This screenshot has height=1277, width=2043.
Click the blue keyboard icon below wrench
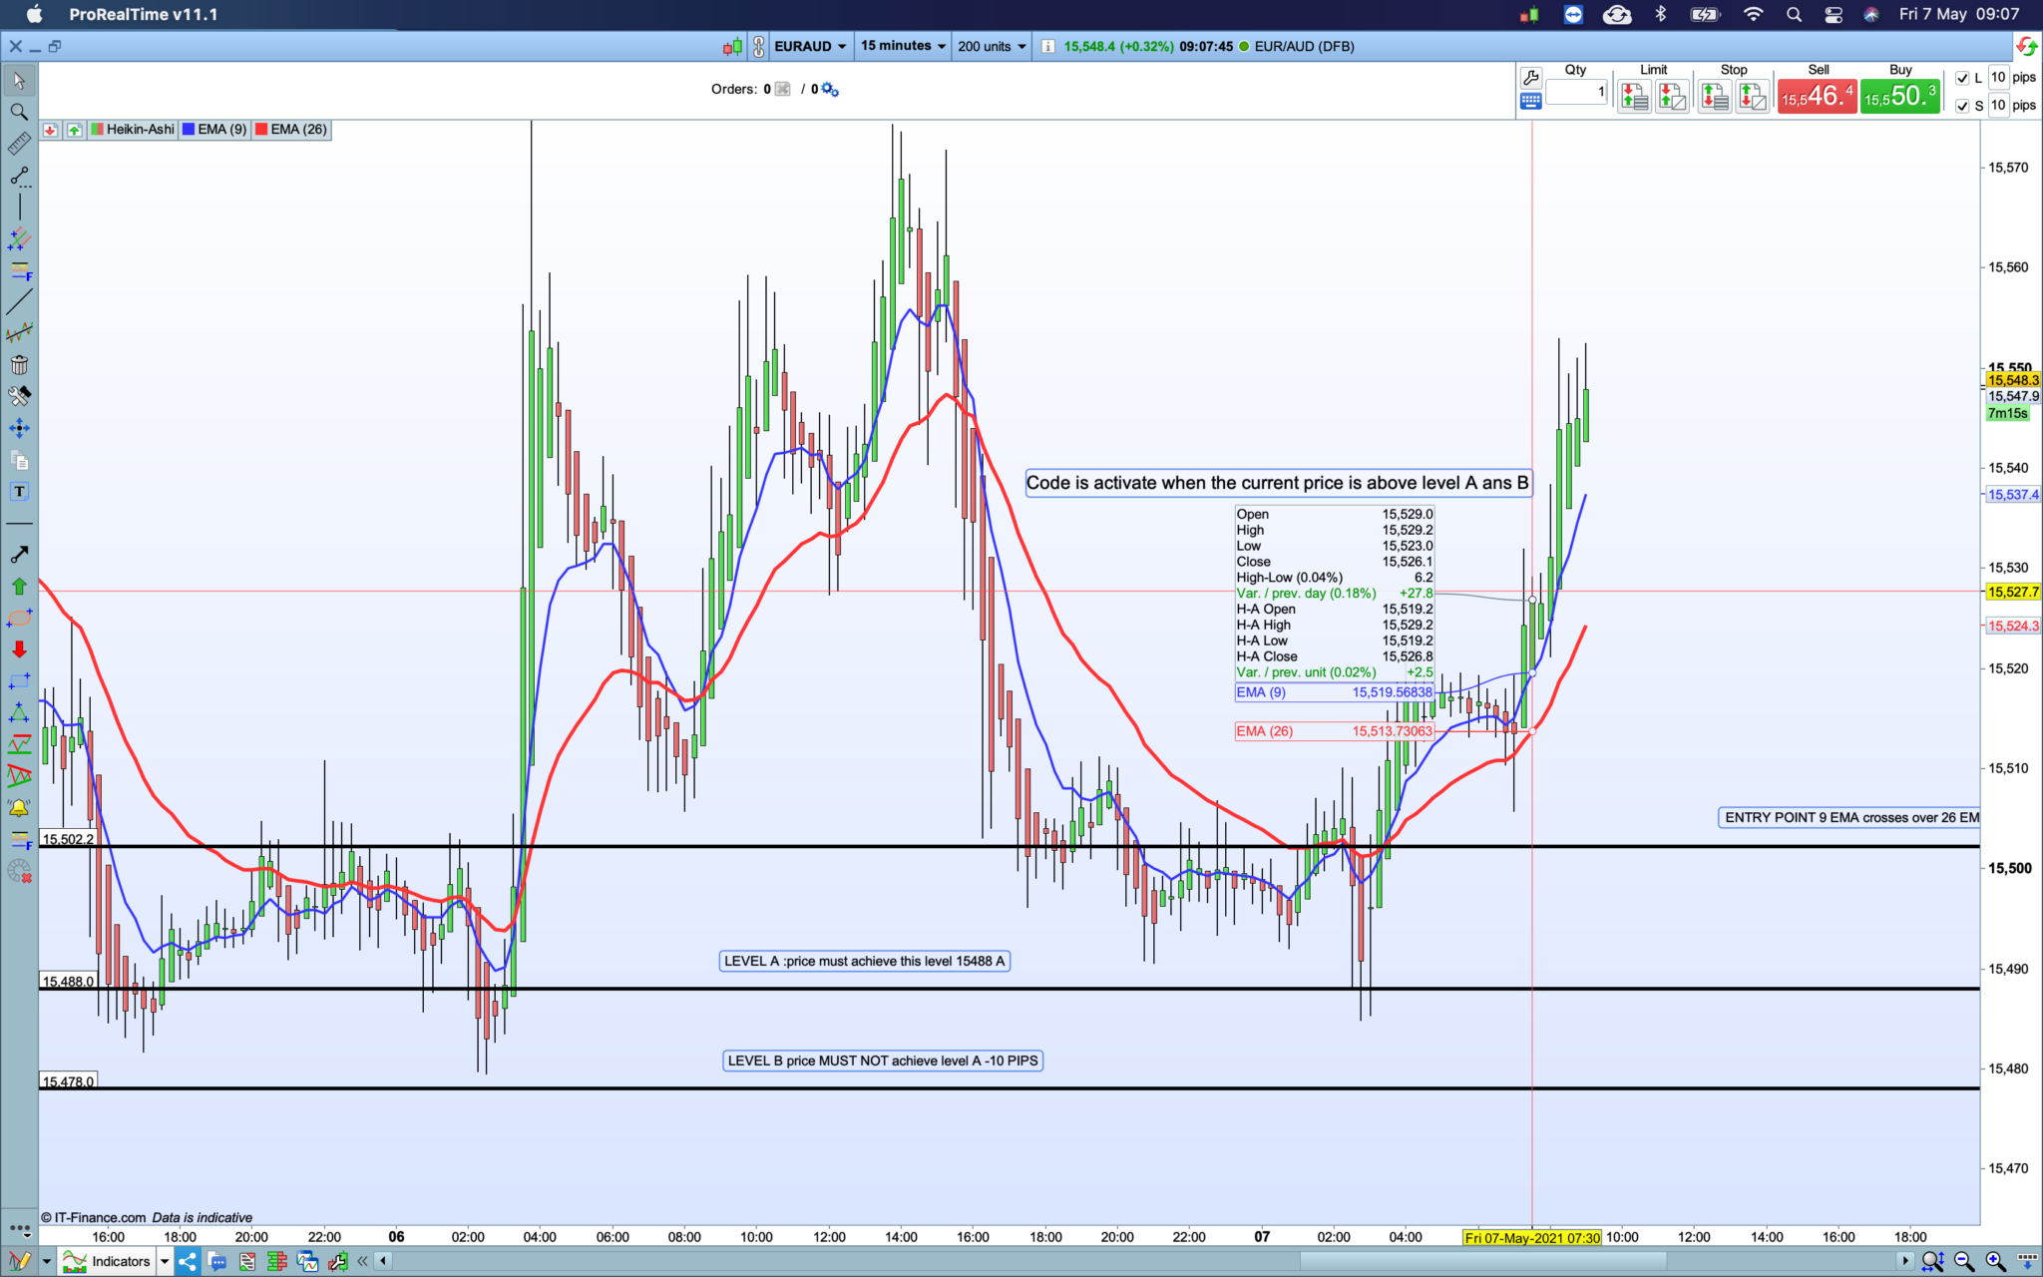tap(1530, 102)
